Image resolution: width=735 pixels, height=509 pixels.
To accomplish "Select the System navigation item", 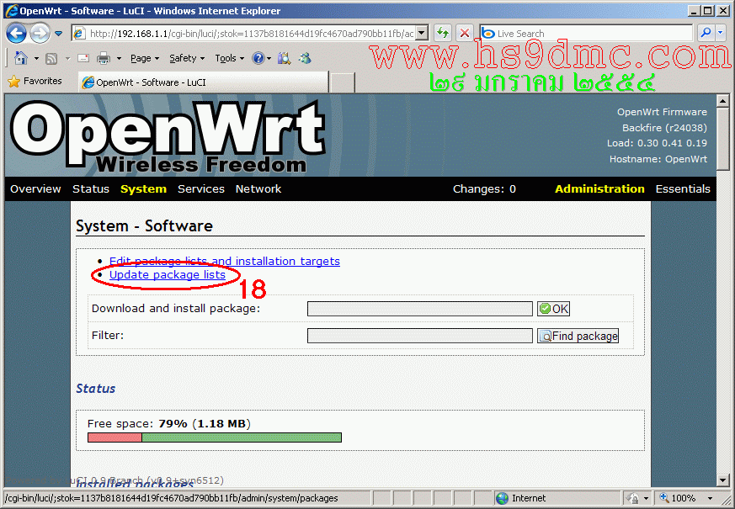I will coord(143,188).
